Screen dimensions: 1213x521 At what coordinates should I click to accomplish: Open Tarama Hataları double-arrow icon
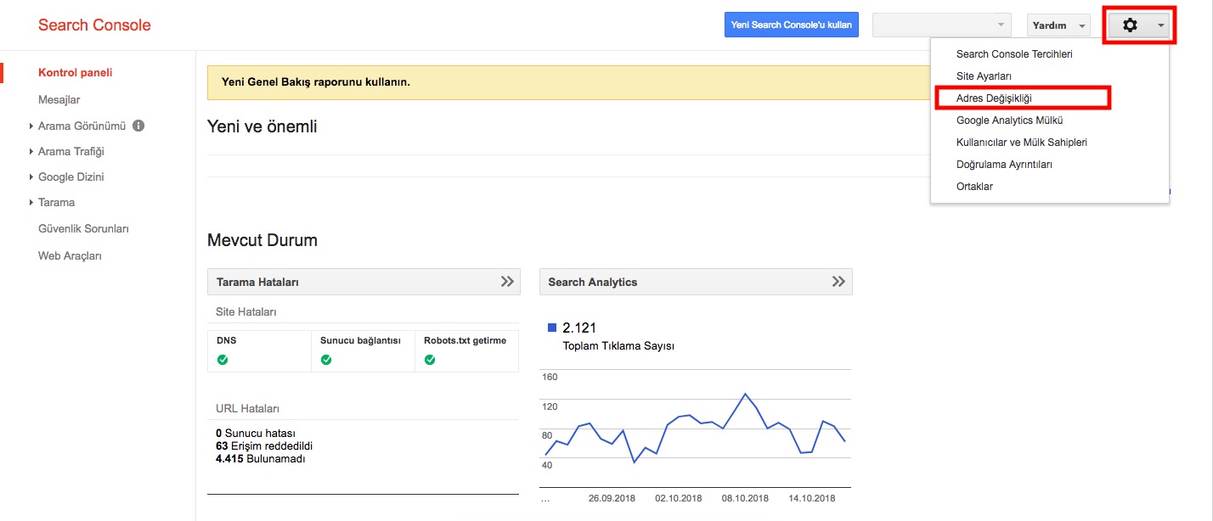point(507,282)
